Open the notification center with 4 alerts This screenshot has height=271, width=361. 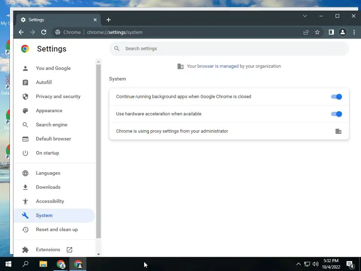(x=350, y=264)
